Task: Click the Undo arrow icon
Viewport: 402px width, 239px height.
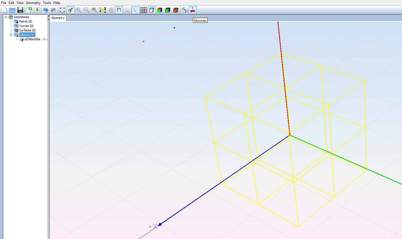Action: (45, 10)
